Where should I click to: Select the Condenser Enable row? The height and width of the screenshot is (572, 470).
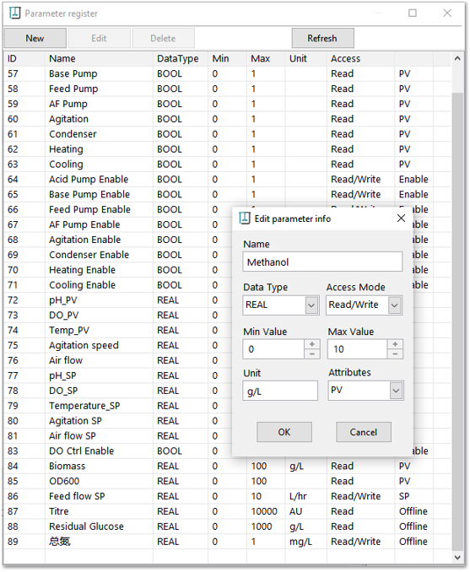point(118,255)
